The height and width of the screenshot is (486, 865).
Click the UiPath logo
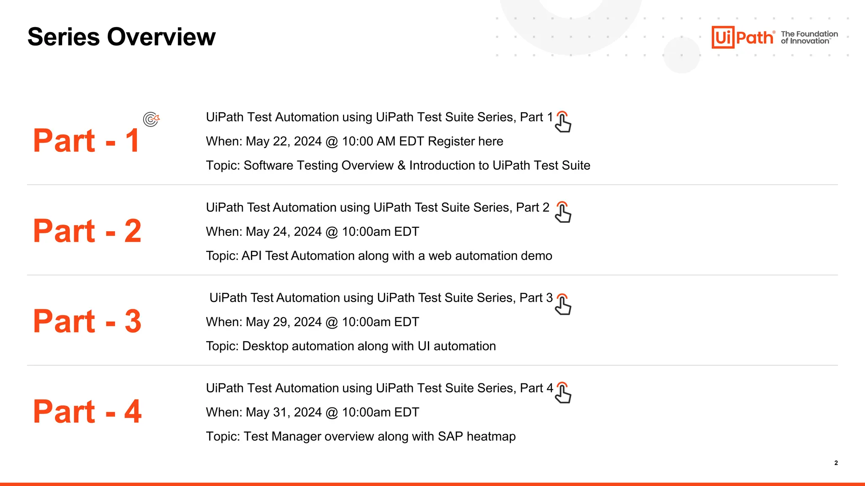[743, 38]
